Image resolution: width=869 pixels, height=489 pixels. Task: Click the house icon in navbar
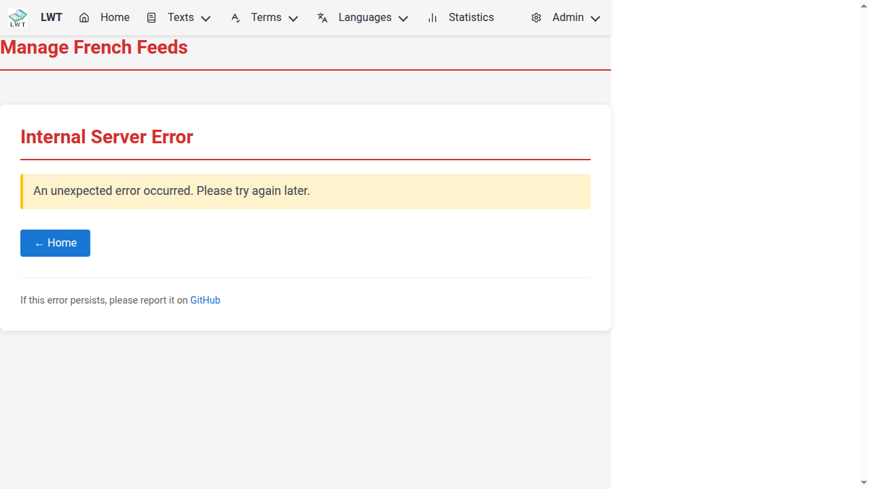pyautogui.click(x=84, y=18)
